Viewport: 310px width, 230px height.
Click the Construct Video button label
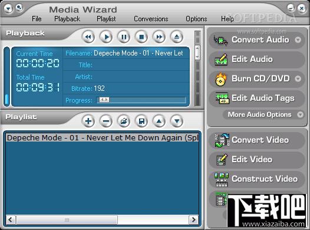click(x=265, y=179)
